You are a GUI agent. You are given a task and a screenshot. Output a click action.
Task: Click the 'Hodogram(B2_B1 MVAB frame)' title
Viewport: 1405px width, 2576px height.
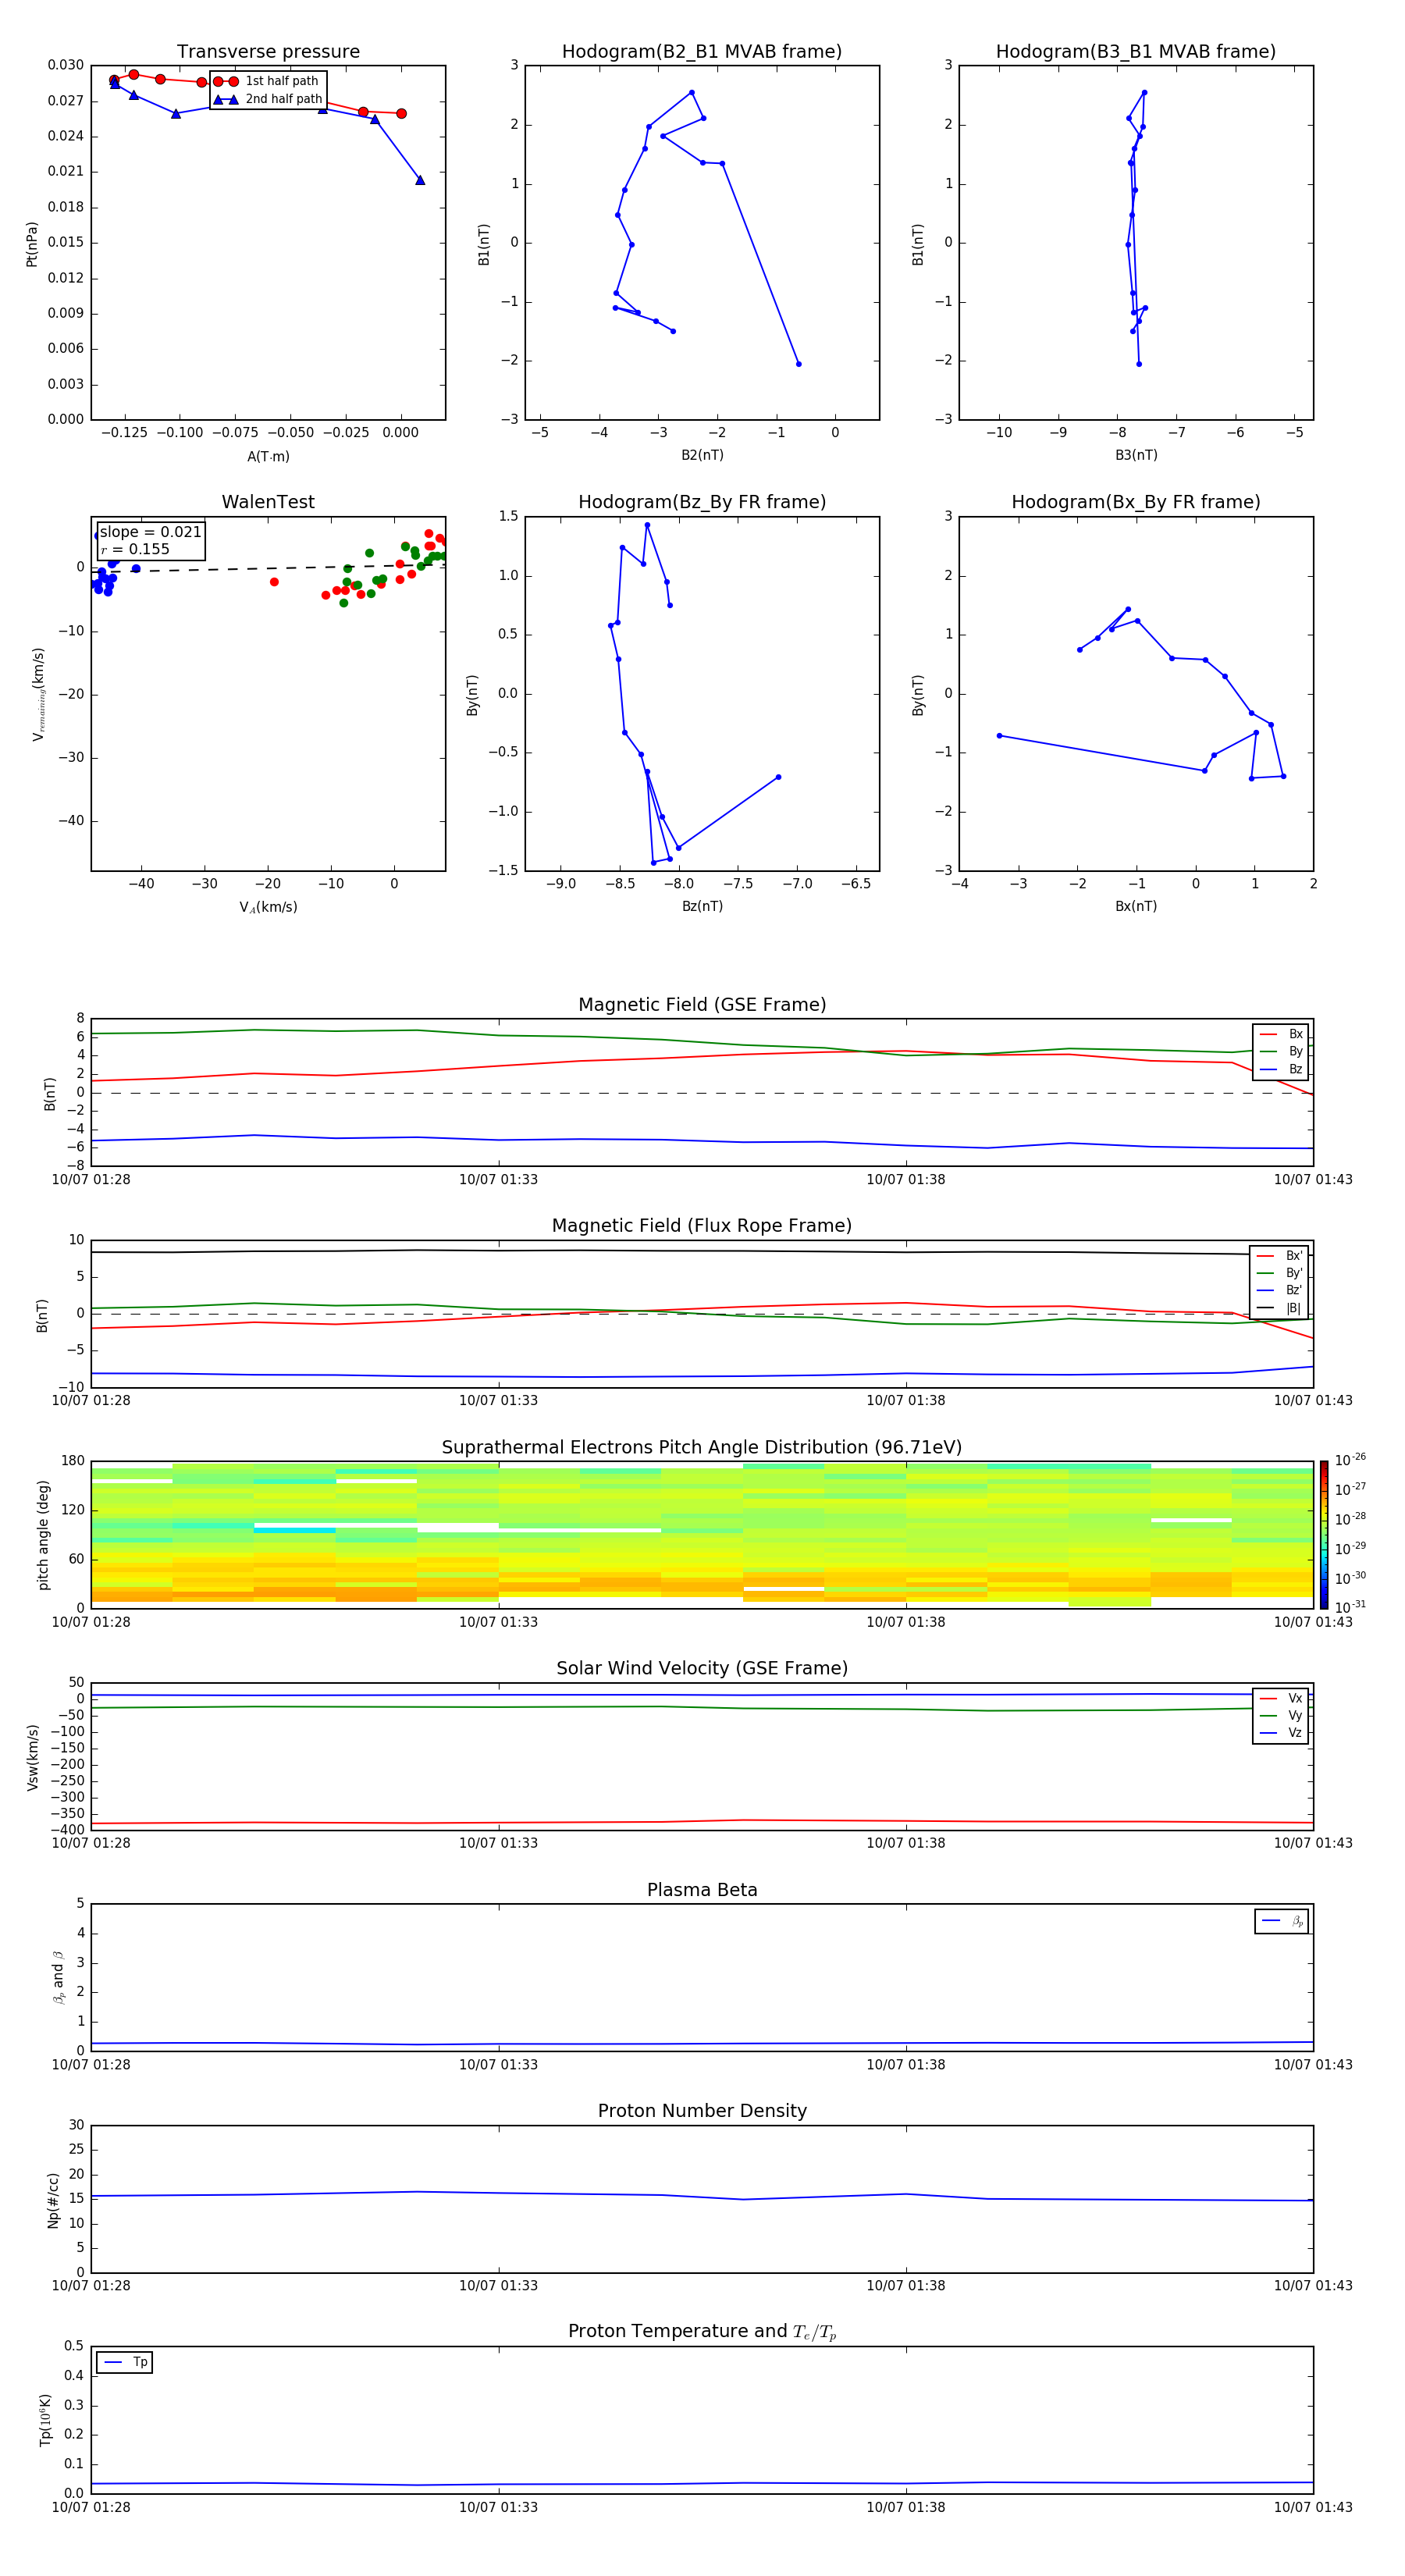702,52
